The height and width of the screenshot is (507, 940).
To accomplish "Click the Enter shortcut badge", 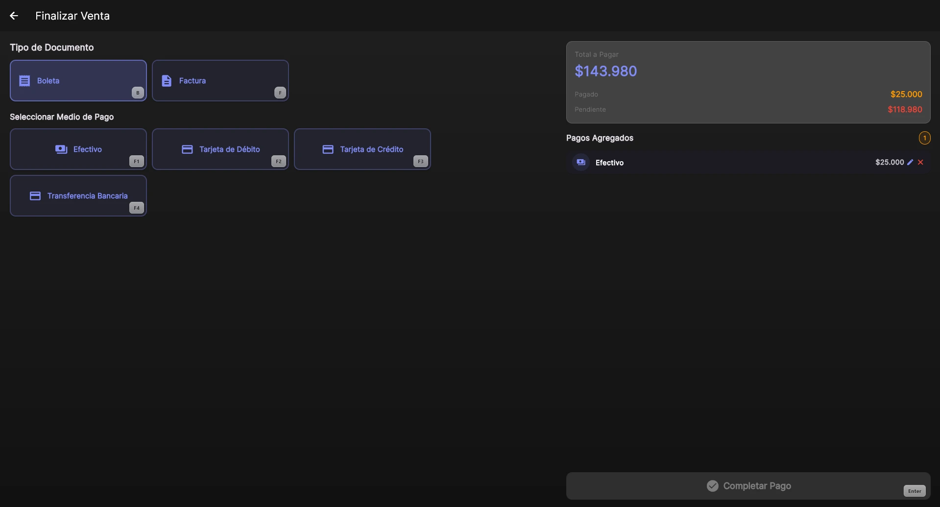I will tap(915, 491).
